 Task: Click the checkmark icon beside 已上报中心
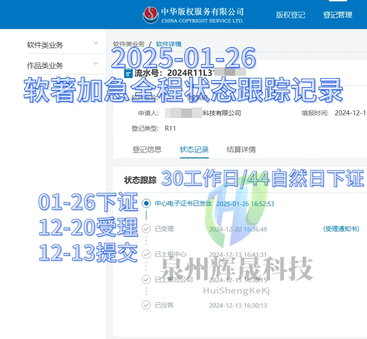[x=146, y=254]
